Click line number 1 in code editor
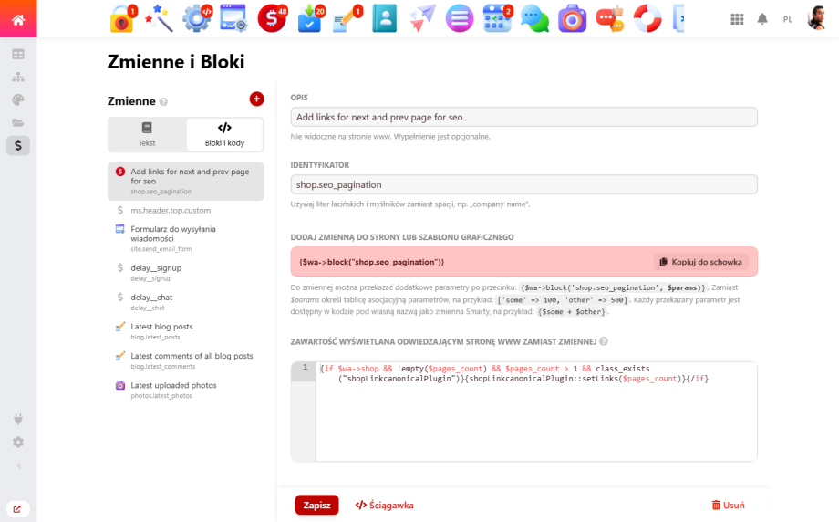This screenshot has height=522, width=839. (305, 367)
